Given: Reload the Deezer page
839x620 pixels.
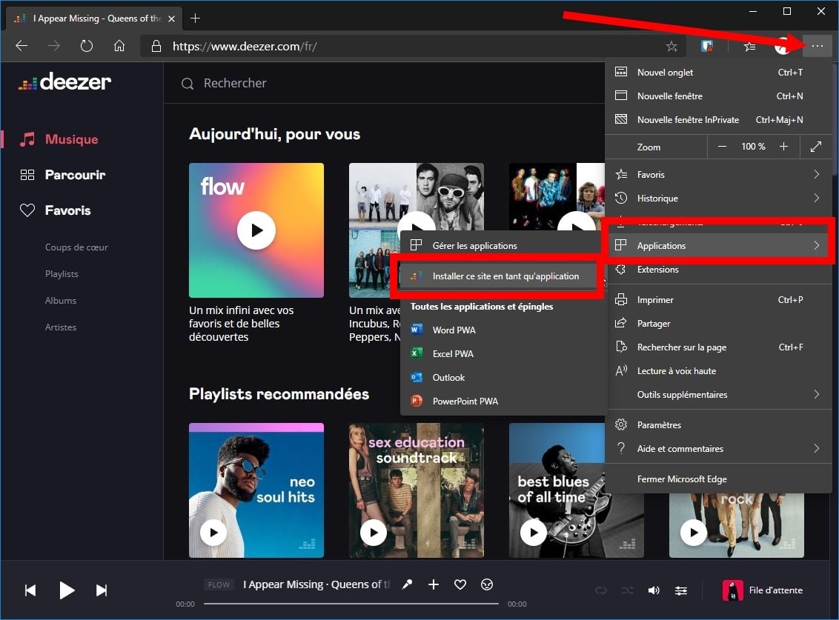Looking at the screenshot, I should (x=86, y=46).
